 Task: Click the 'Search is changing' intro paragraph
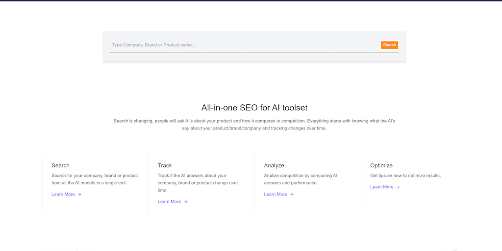pyautogui.click(x=254, y=125)
